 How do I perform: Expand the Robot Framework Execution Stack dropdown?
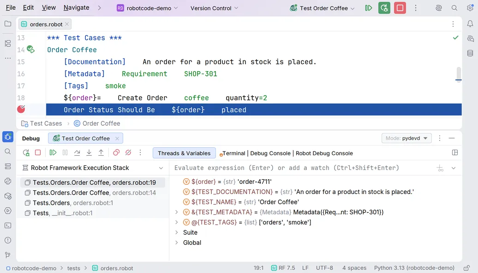click(x=161, y=168)
